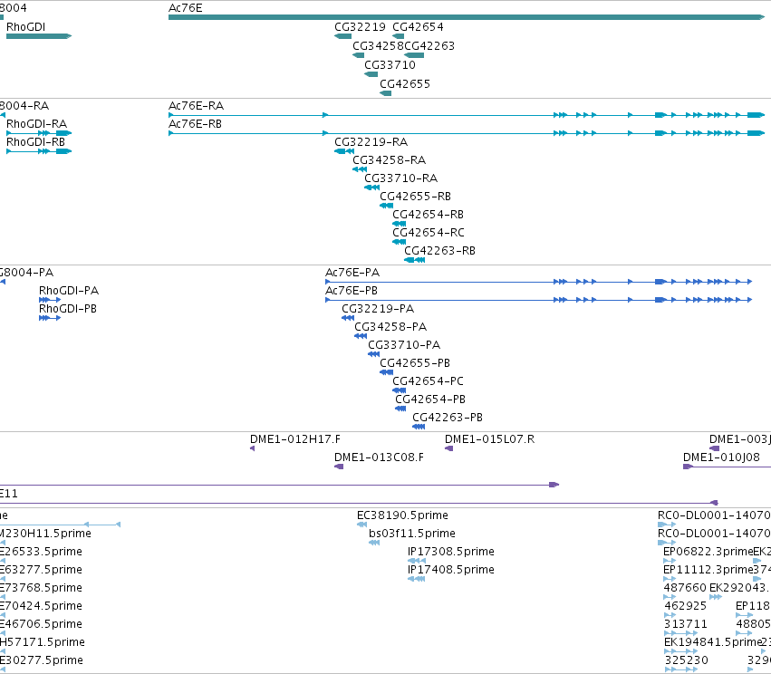Select the CG33710-PA protein glyph
This screenshot has width=771, height=674.
pyautogui.click(x=373, y=354)
